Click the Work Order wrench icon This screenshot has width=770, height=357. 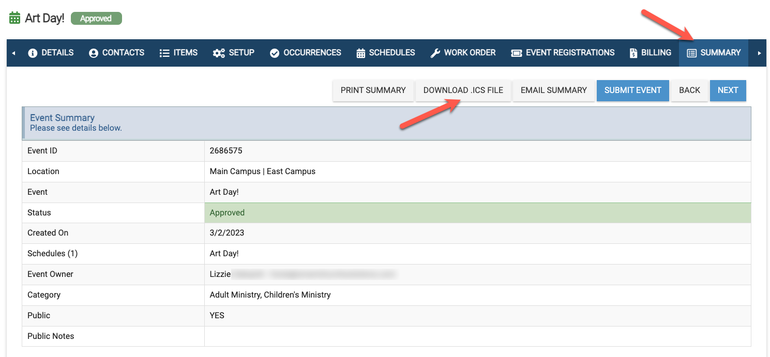click(435, 53)
